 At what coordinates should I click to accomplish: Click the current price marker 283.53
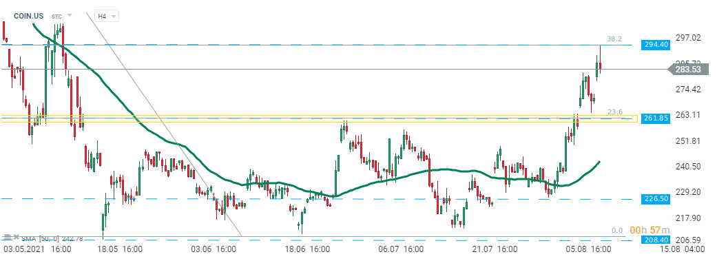point(689,70)
